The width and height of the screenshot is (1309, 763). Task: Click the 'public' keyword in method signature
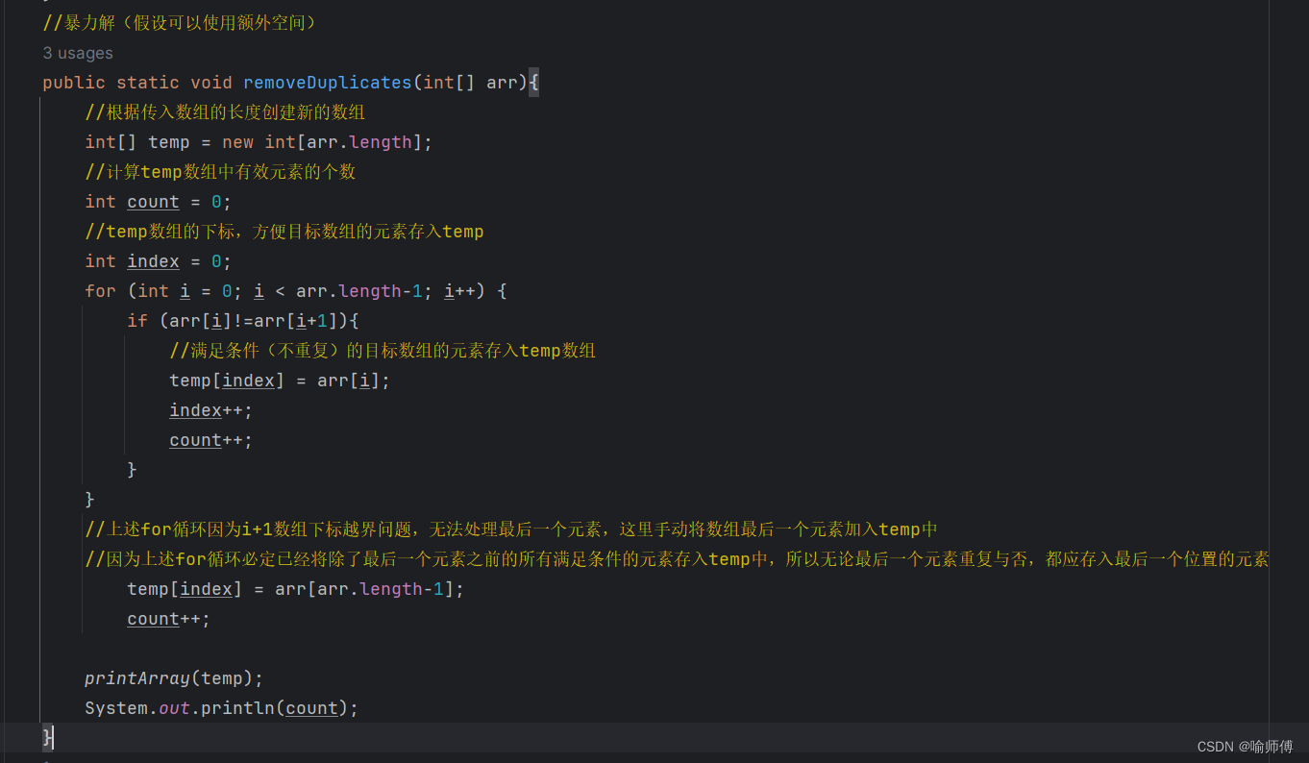pos(74,83)
